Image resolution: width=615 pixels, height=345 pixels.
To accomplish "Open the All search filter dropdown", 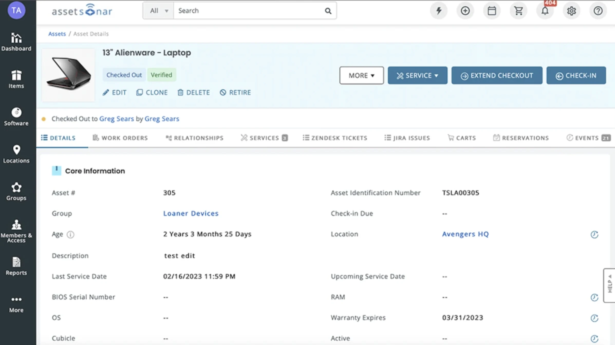I will pyautogui.click(x=158, y=11).
